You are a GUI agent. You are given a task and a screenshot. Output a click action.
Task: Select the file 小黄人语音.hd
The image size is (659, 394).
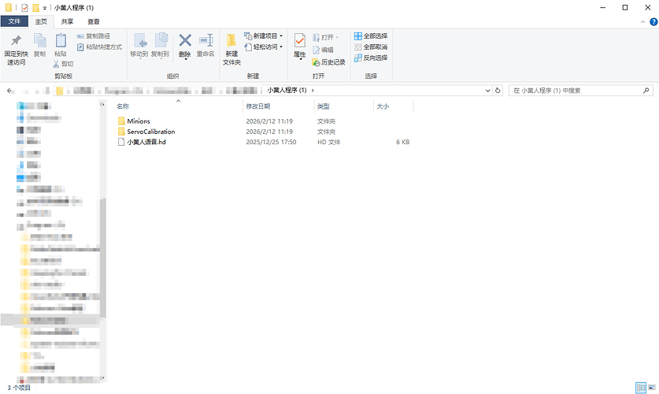coord(146,142)
